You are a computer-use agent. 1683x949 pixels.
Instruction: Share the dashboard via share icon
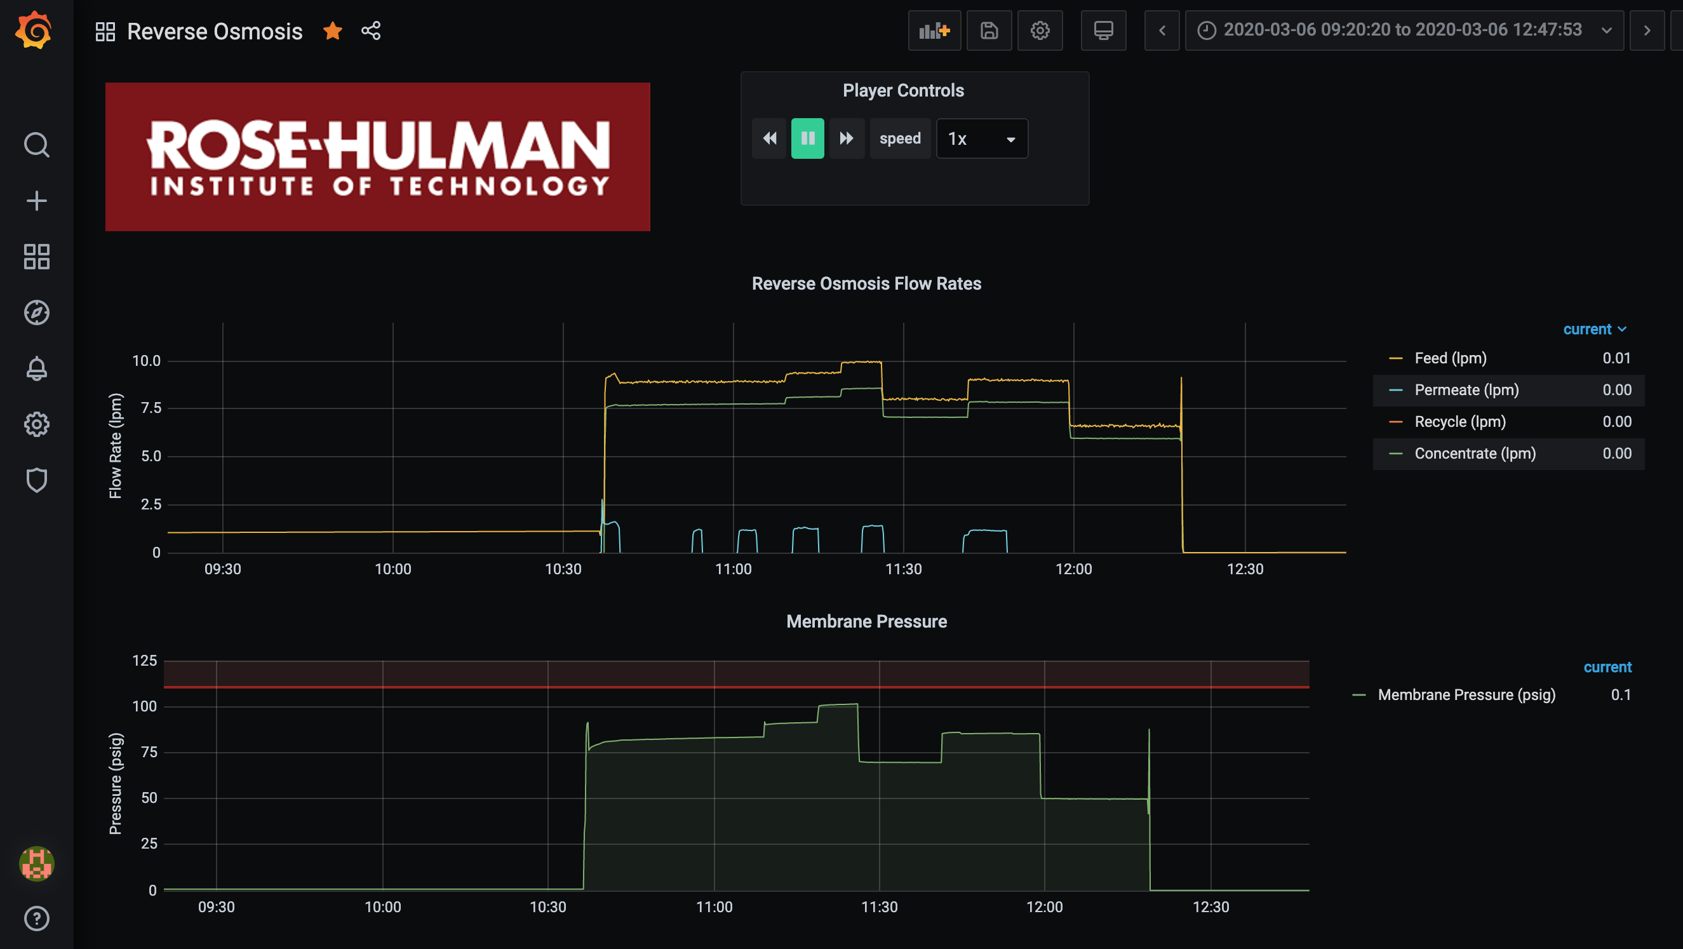[370, 30]
